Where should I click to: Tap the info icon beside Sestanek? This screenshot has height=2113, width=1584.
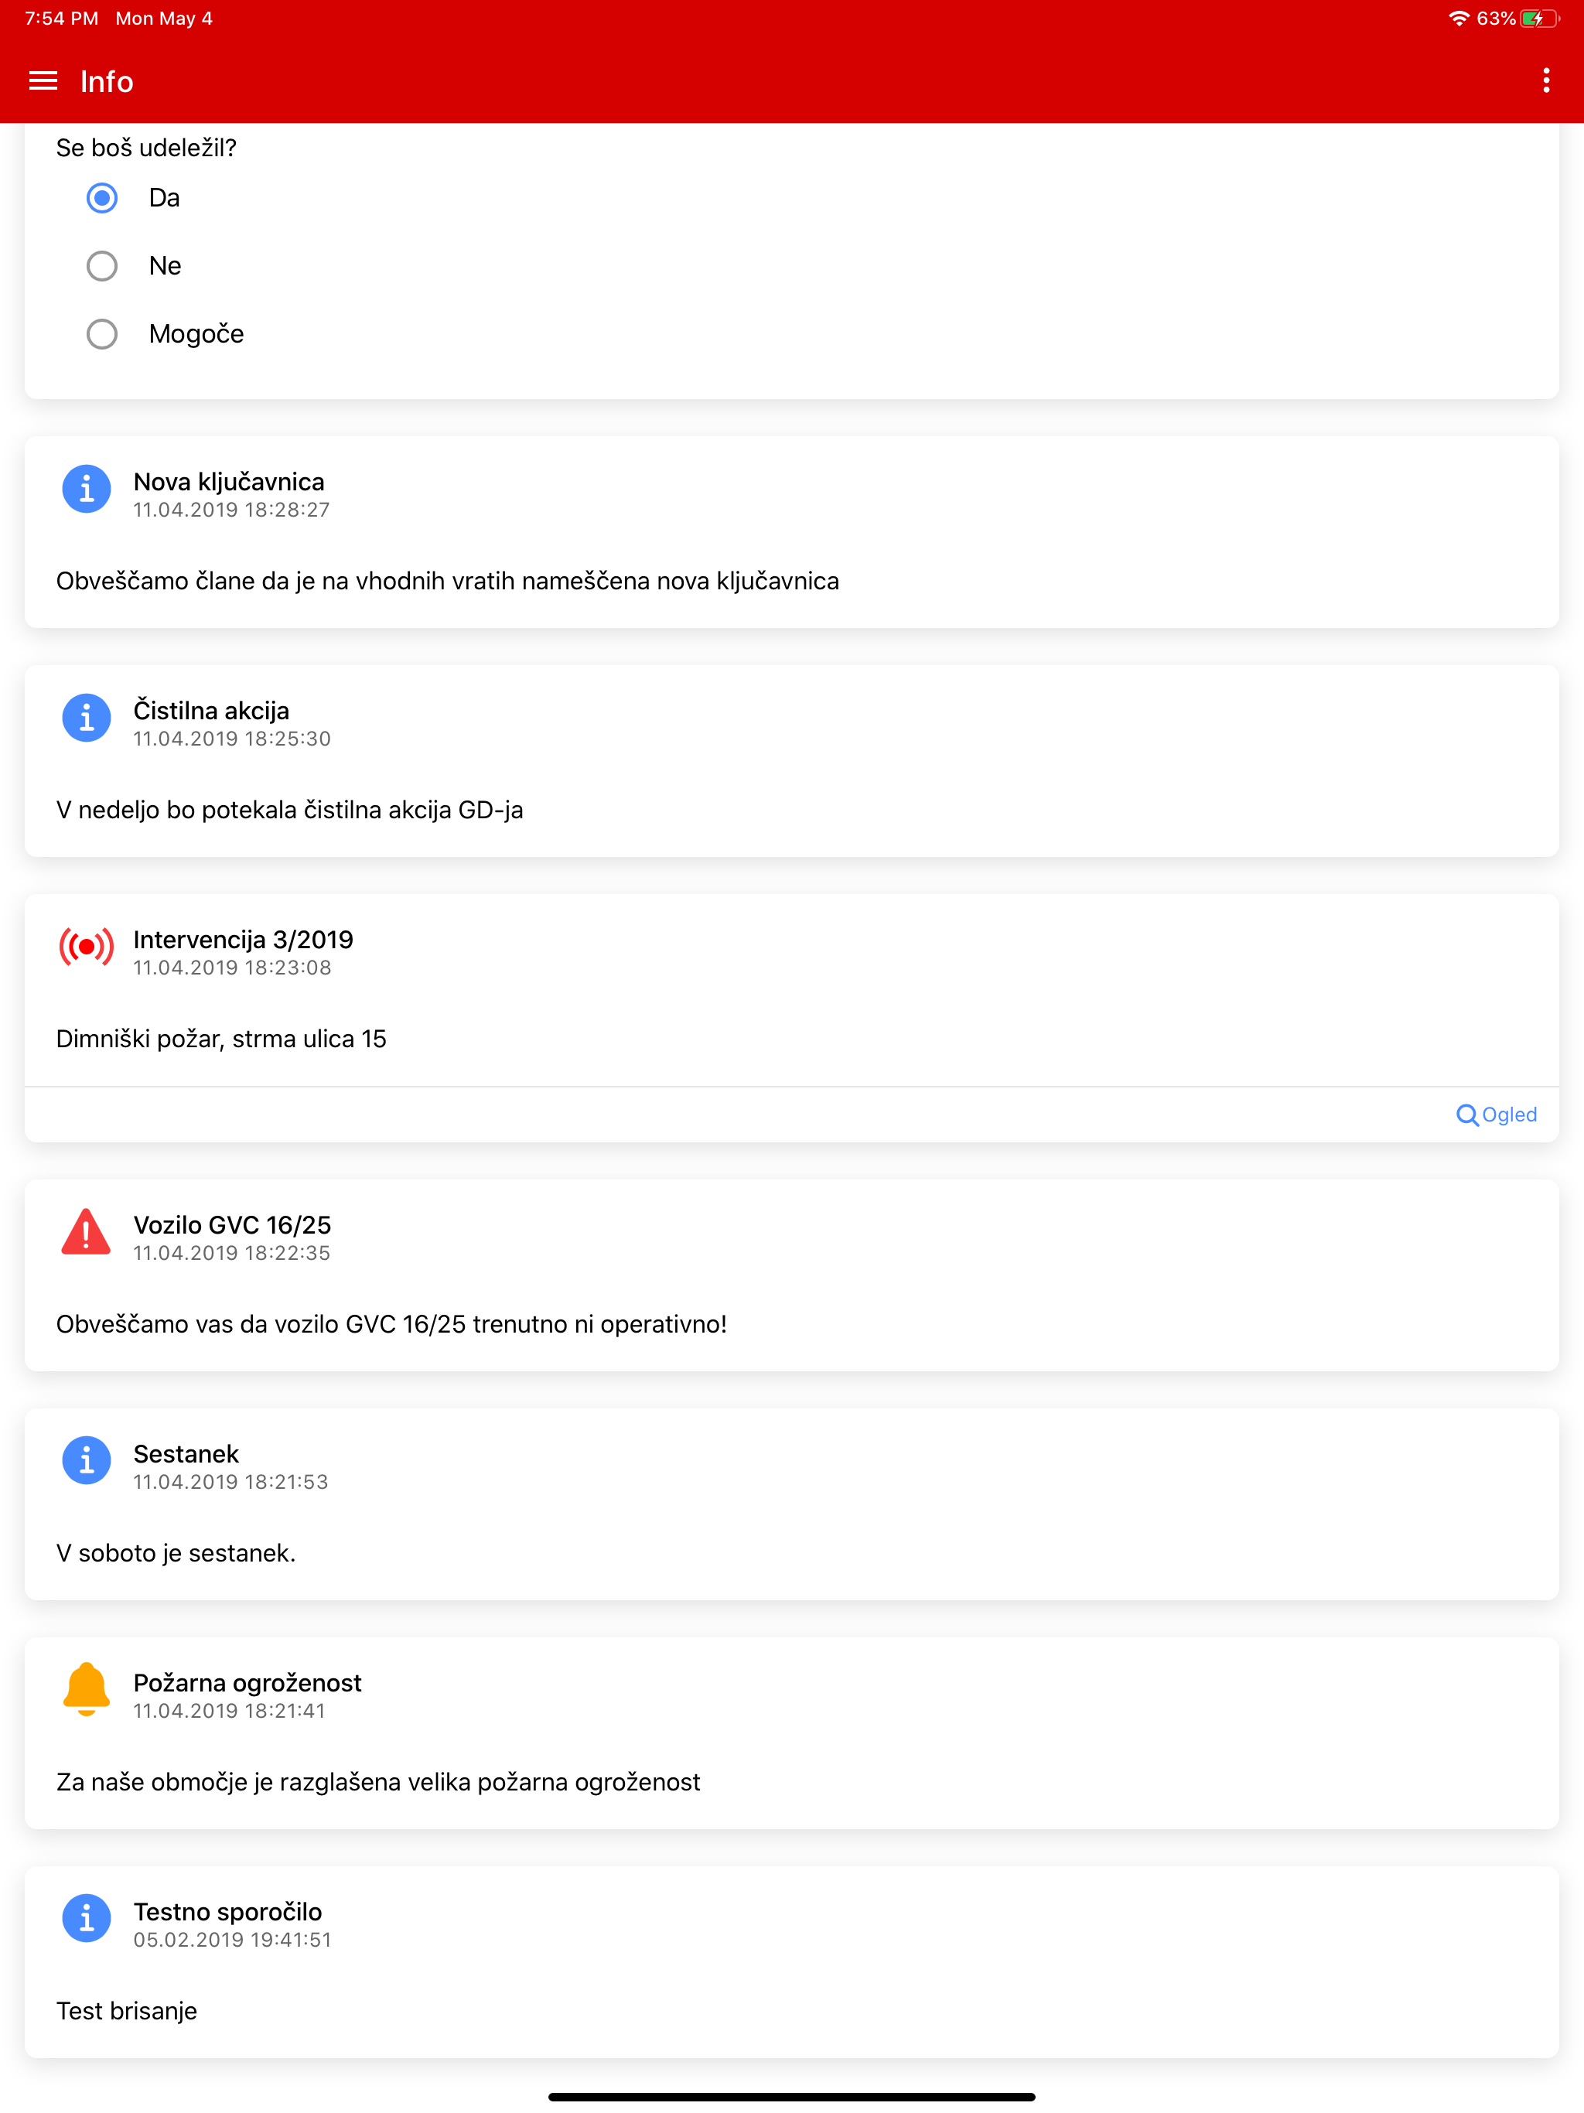coord(86,1460)
